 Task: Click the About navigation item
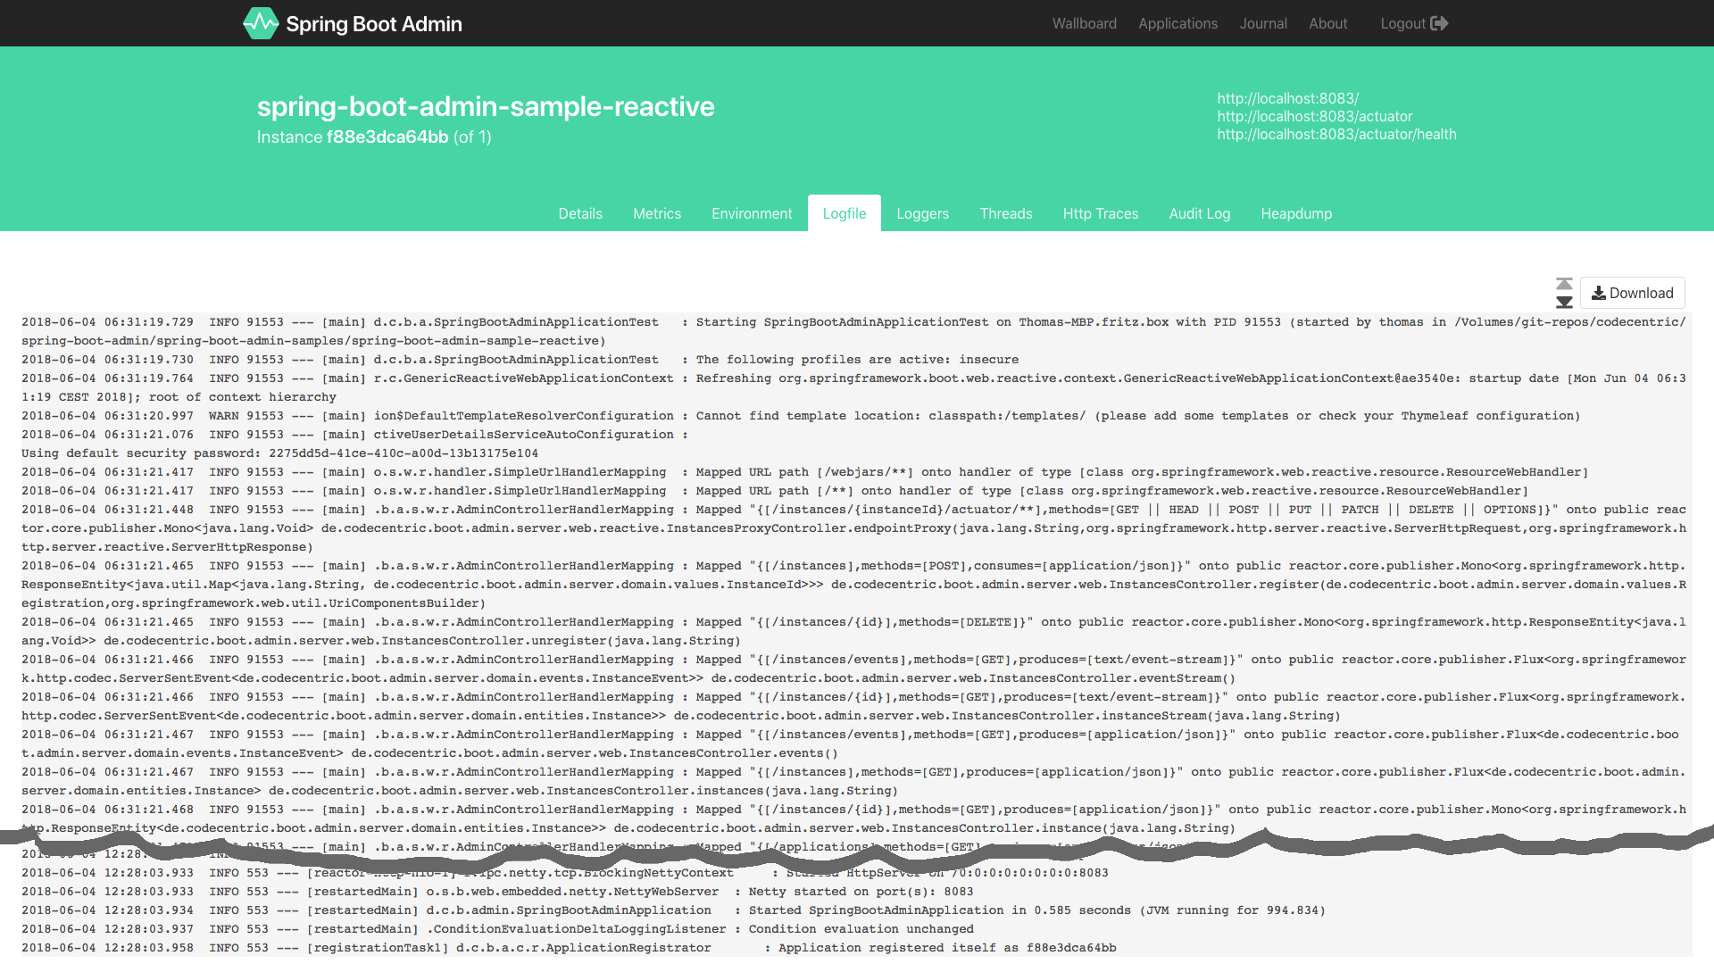point(1327,22)
